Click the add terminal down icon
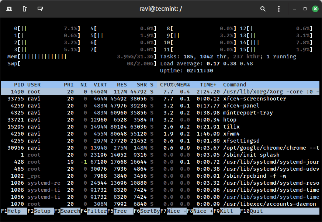 40,8
